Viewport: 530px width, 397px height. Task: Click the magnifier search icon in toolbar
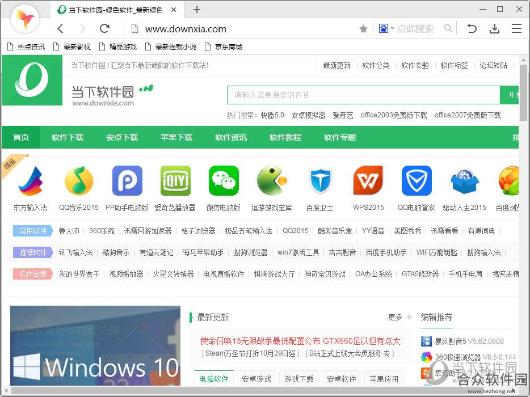448,28
